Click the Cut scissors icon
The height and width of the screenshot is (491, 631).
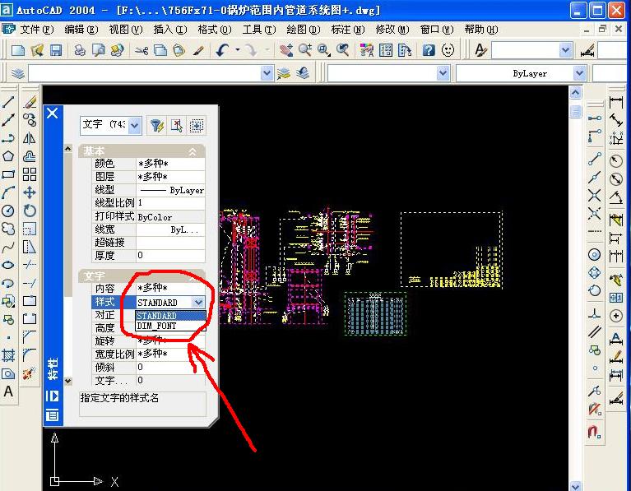tap(142, 50)
